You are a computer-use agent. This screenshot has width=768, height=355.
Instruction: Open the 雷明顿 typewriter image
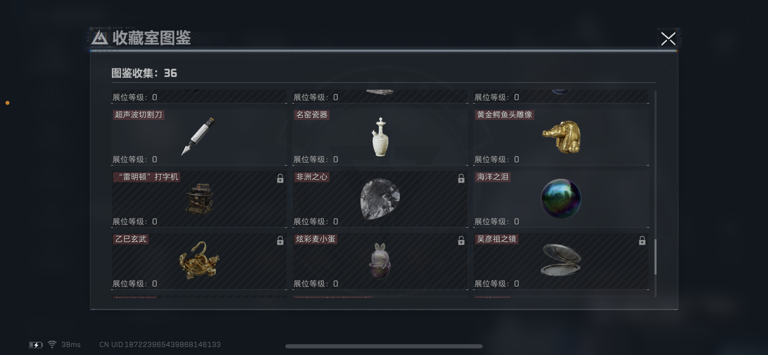tap(199, 199)
